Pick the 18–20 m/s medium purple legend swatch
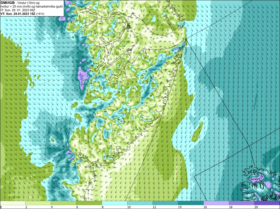 pos(242,203)
